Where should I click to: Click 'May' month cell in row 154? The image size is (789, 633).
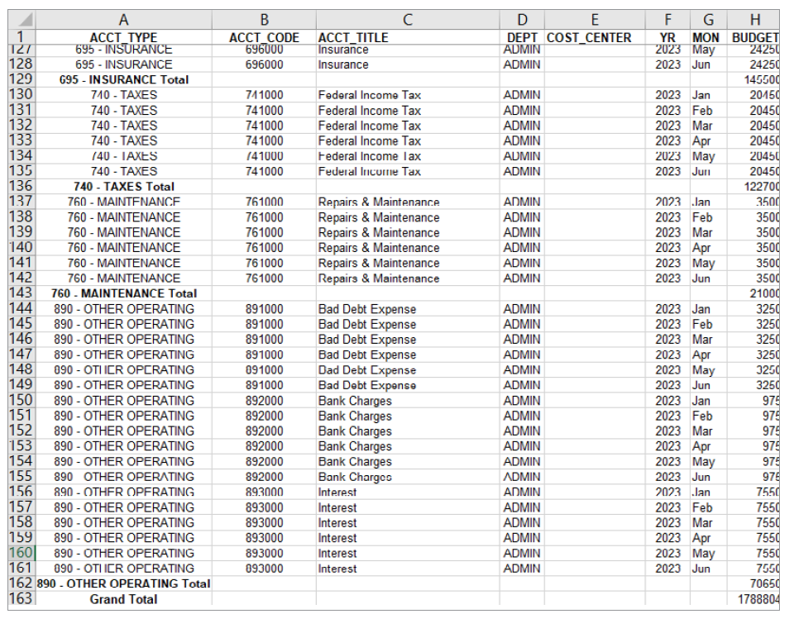point(709,462)
